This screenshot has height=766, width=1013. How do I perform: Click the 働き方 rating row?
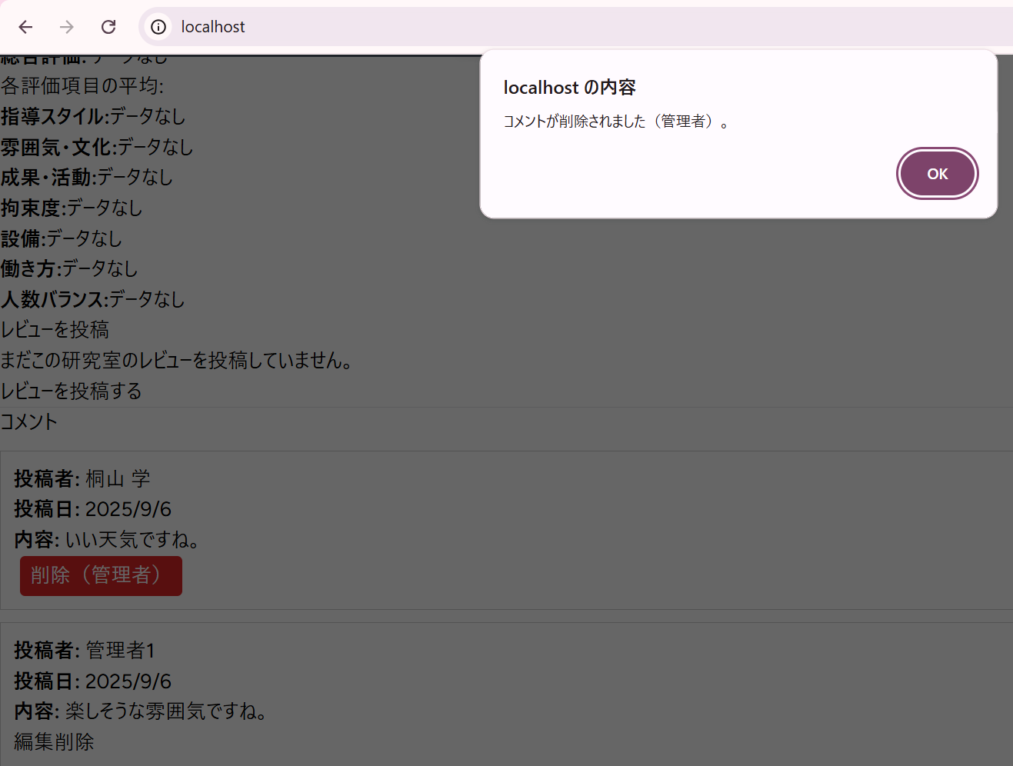69,268
